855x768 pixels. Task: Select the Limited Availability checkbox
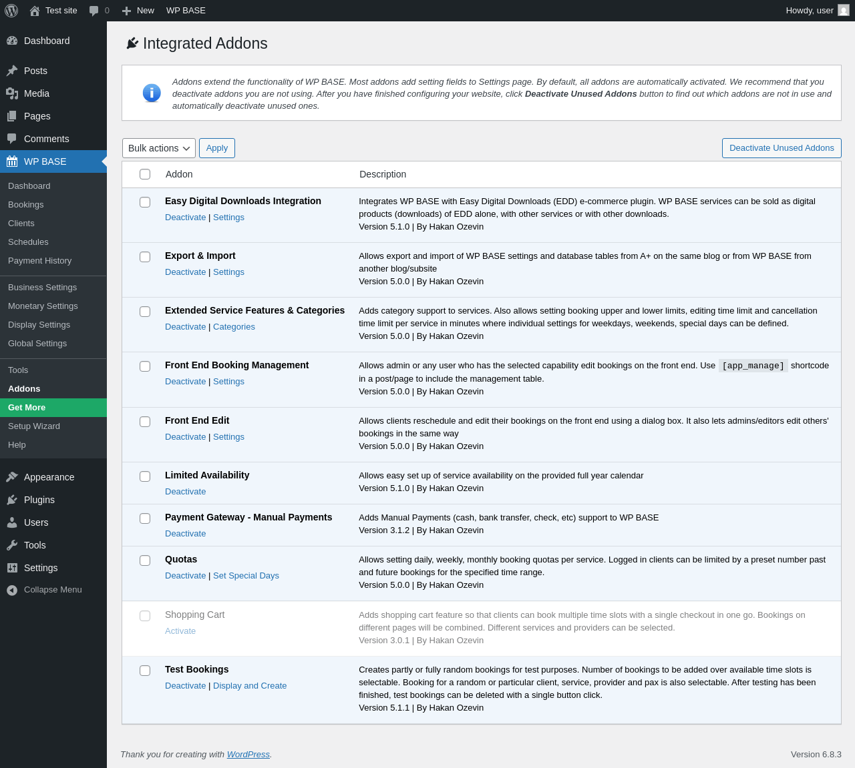145,476
